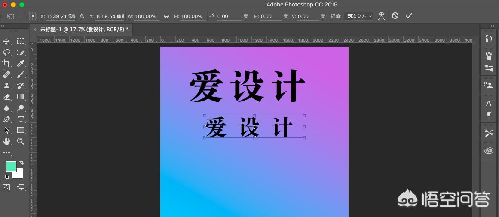This screenshot has width=499, height=217.
Task: Select the Quick Selection tool
Action: click(21, 52)
